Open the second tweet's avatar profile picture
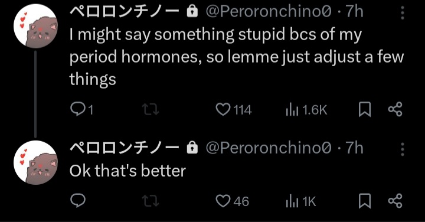 pos(36,162)
